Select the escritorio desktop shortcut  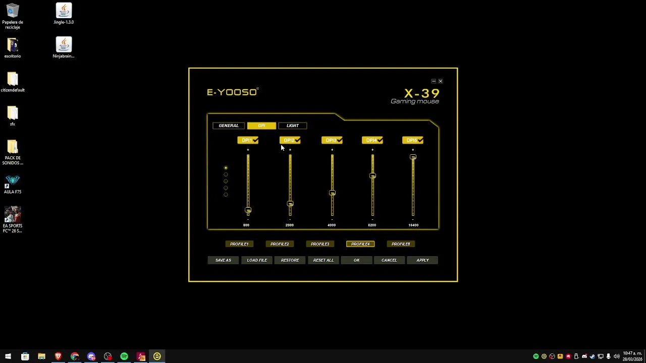13,48
